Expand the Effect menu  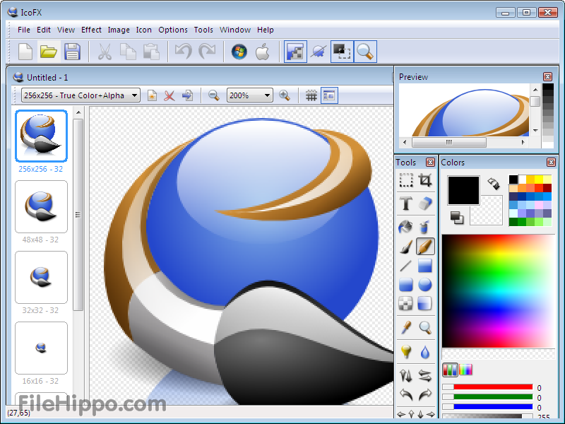pos(91,30)
